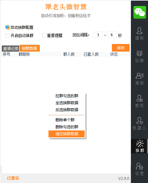The height and width of the screenshot is (183, 148).
Task: Click the 已激活 status link
Action: tap(13, 178)
